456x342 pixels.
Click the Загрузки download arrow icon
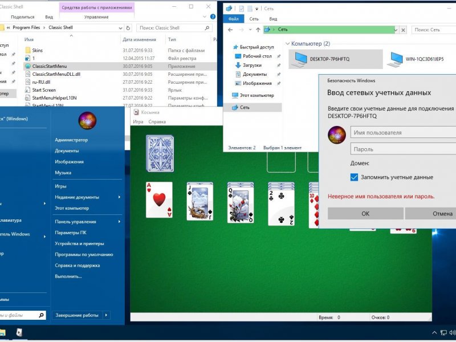pyautogui.click(x=238, y=65)
